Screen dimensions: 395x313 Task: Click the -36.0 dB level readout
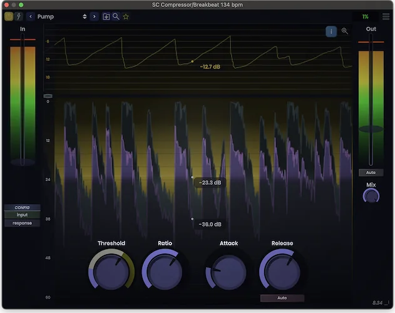click(210, 224)
